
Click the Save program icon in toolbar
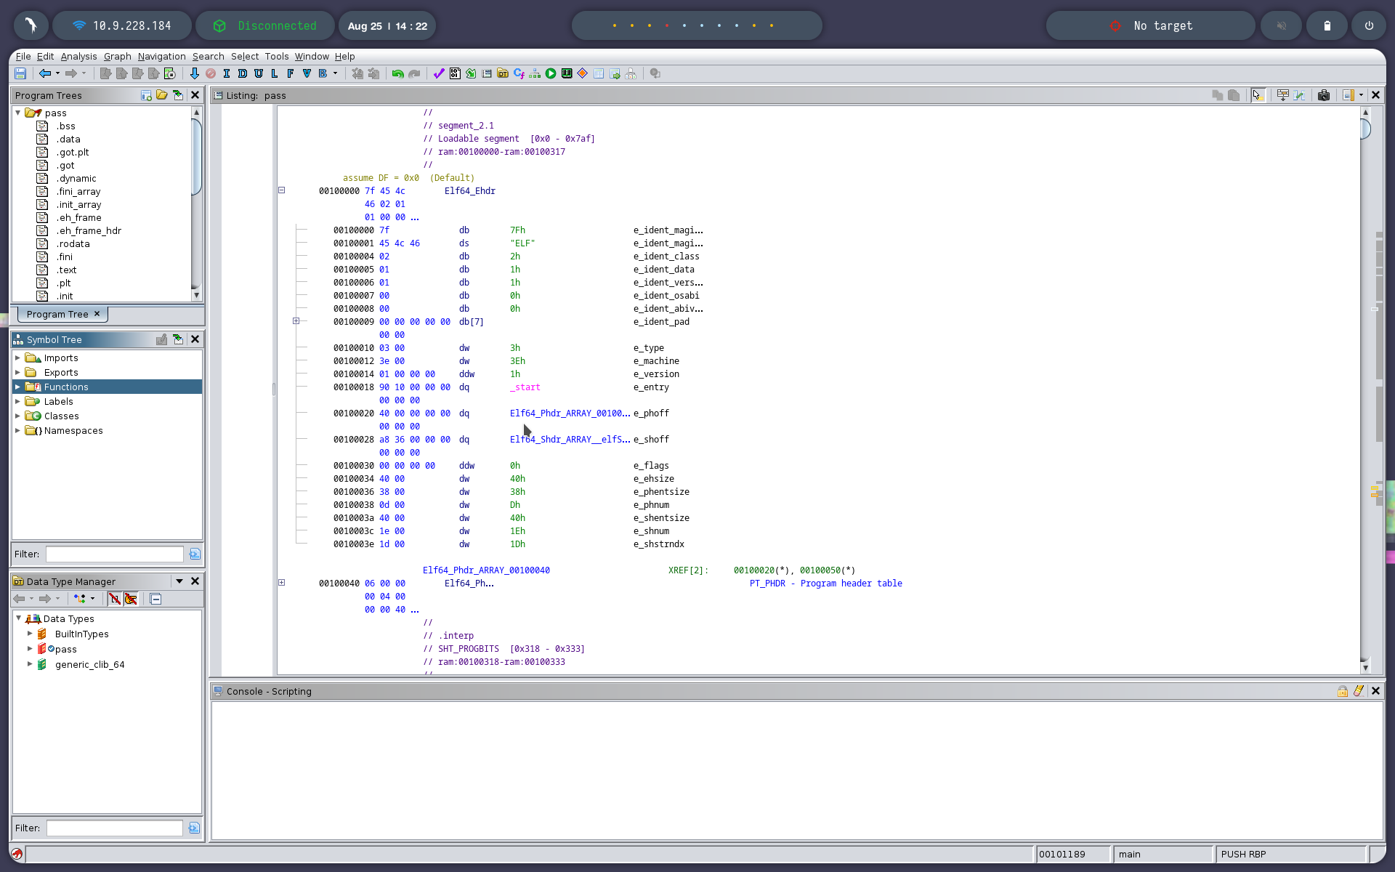20,73
